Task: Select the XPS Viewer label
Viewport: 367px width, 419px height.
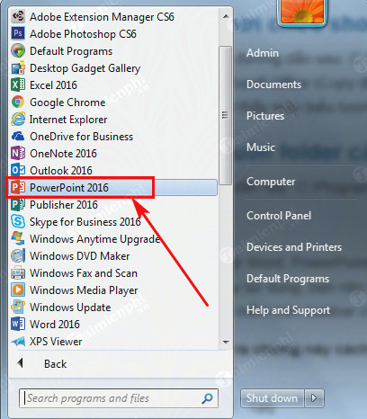Action: pos(56,342)
